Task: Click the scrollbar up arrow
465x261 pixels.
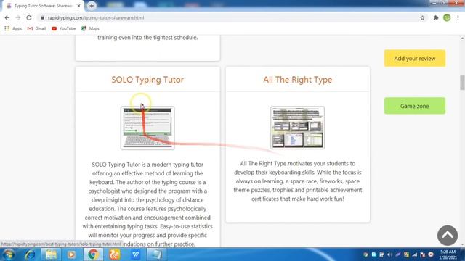Action: [x=462, y=38]
